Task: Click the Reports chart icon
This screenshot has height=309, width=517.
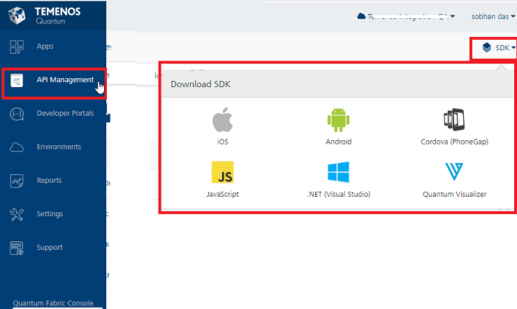Action: point(17,181)
